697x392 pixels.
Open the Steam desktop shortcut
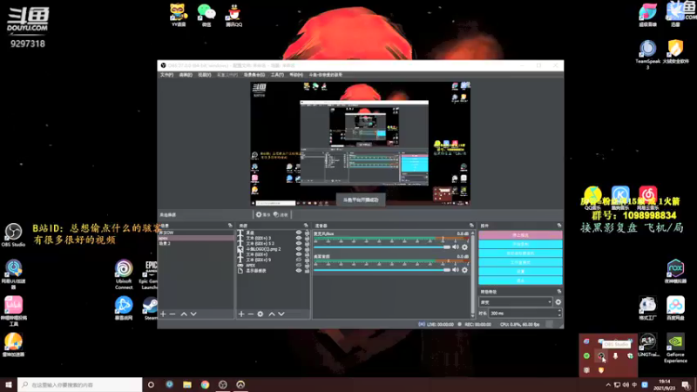[150, 309]
